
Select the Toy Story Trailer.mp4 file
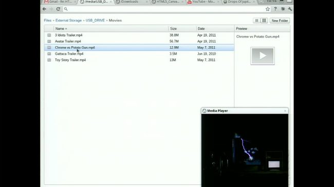click(x=139, y=60)
